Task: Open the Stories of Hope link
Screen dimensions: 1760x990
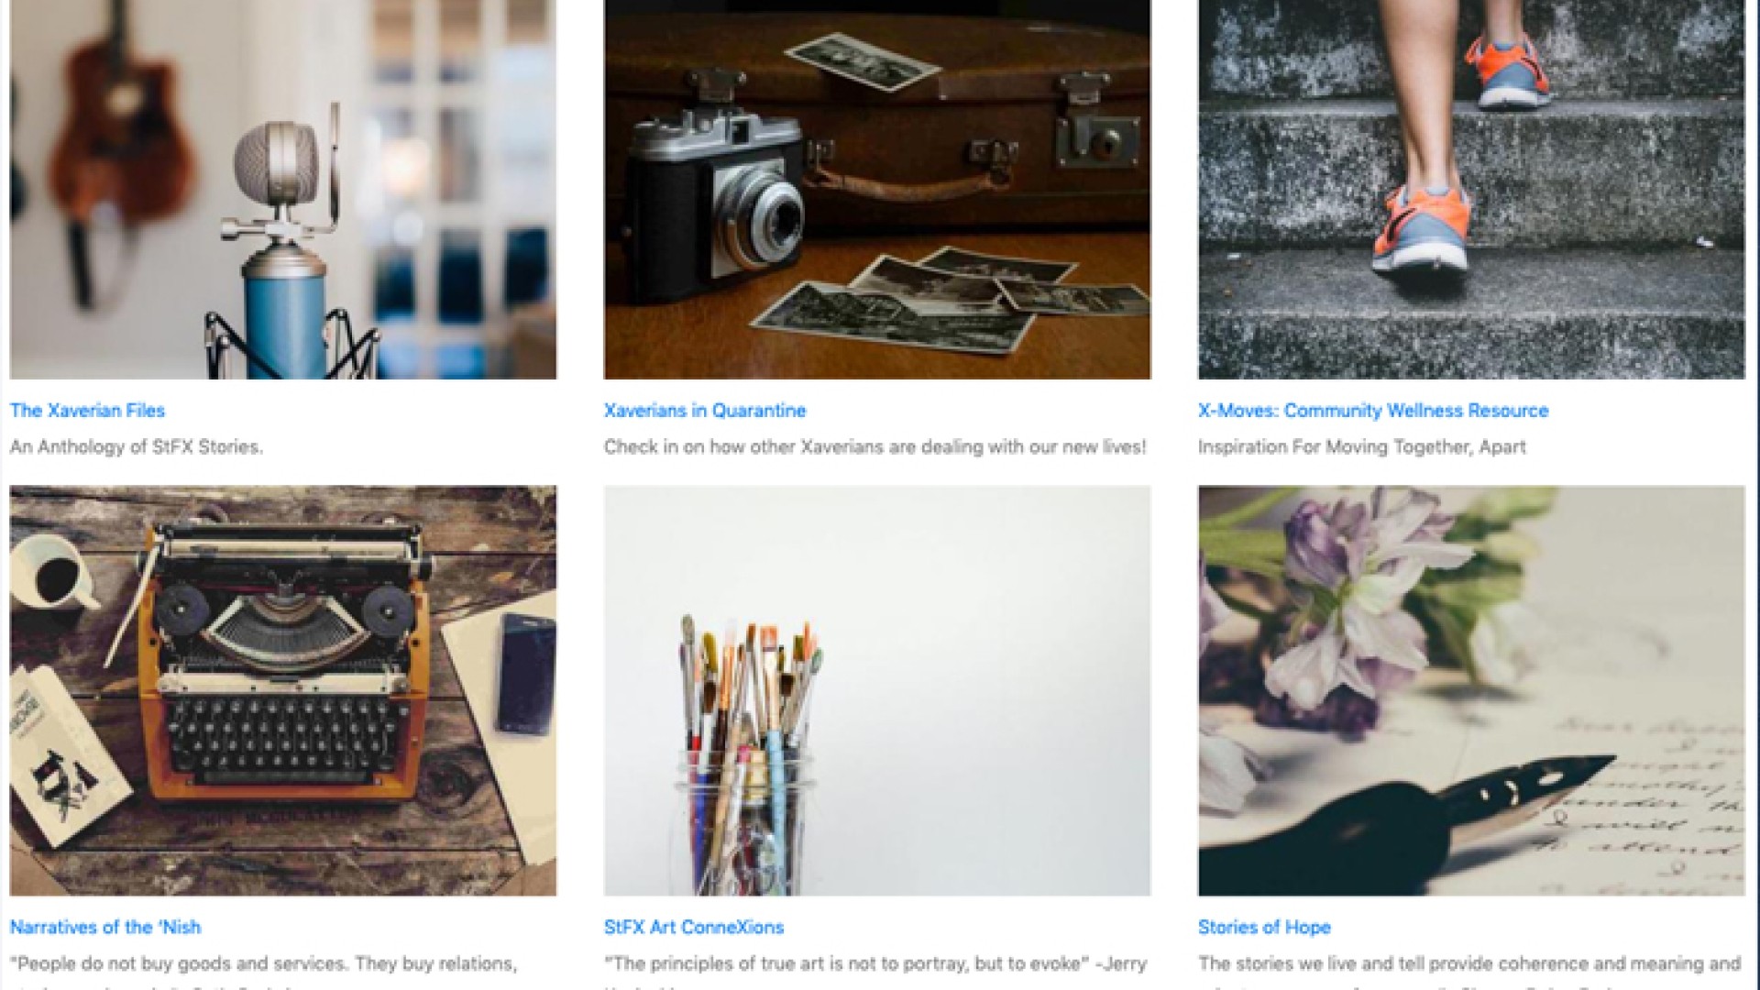Action: 1264,927
